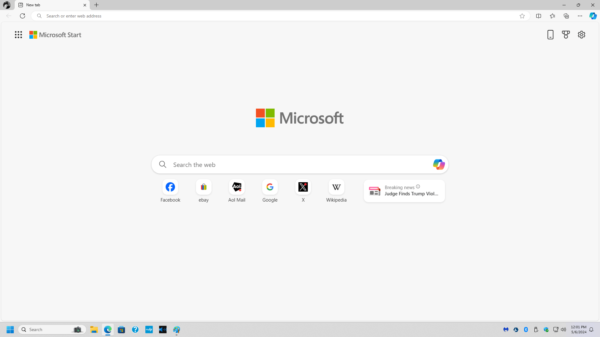Expand the Breaking news info icon
The width and height of the screenshot is (600, 337).
[x=418, y=186]
